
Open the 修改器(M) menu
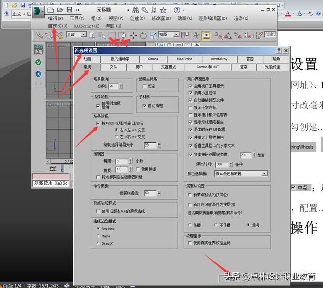pyautogui.click(x=161, y=18)
